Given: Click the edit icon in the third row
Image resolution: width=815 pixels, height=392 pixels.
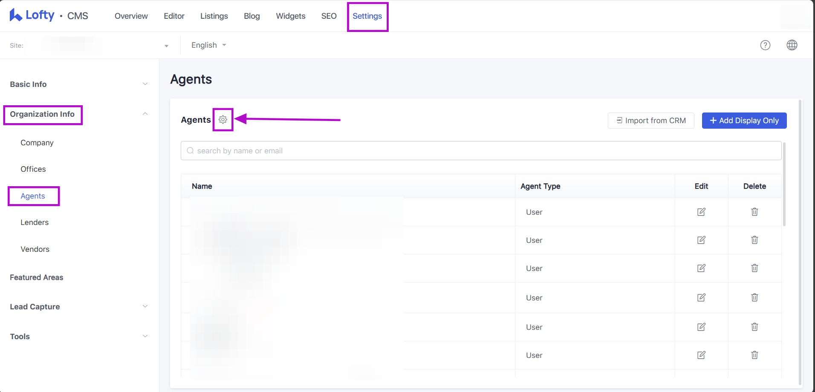Looking at the screenshot, I should click(701, 268).
